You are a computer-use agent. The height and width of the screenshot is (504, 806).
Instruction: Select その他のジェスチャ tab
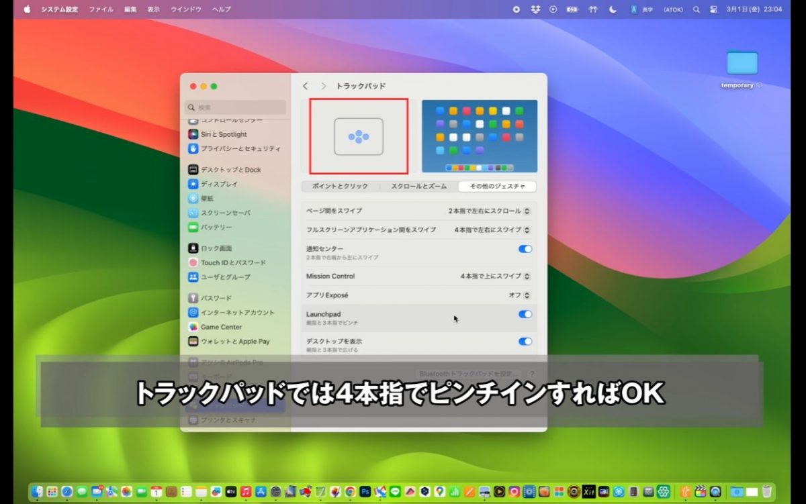pos(497,187)
